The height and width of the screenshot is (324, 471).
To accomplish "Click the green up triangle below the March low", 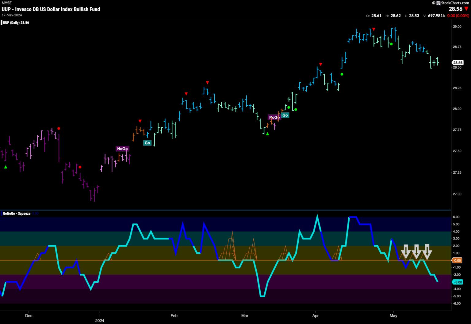I will pyautogui.click(x=267, y=134).
